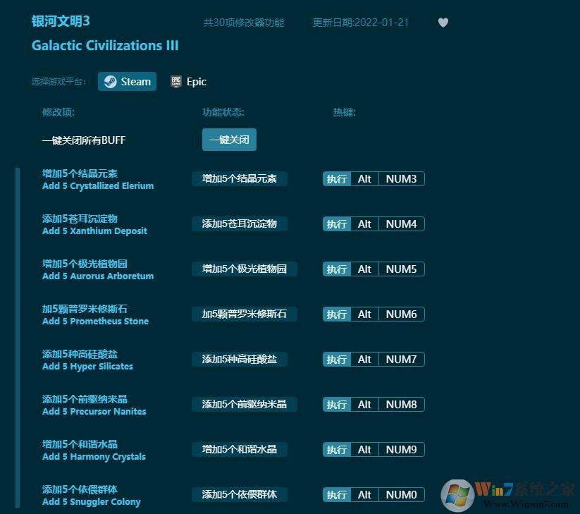Click the Epic Games platform icon
The image size is (580, 514).
pyautogui.click(x=175, y=81)
